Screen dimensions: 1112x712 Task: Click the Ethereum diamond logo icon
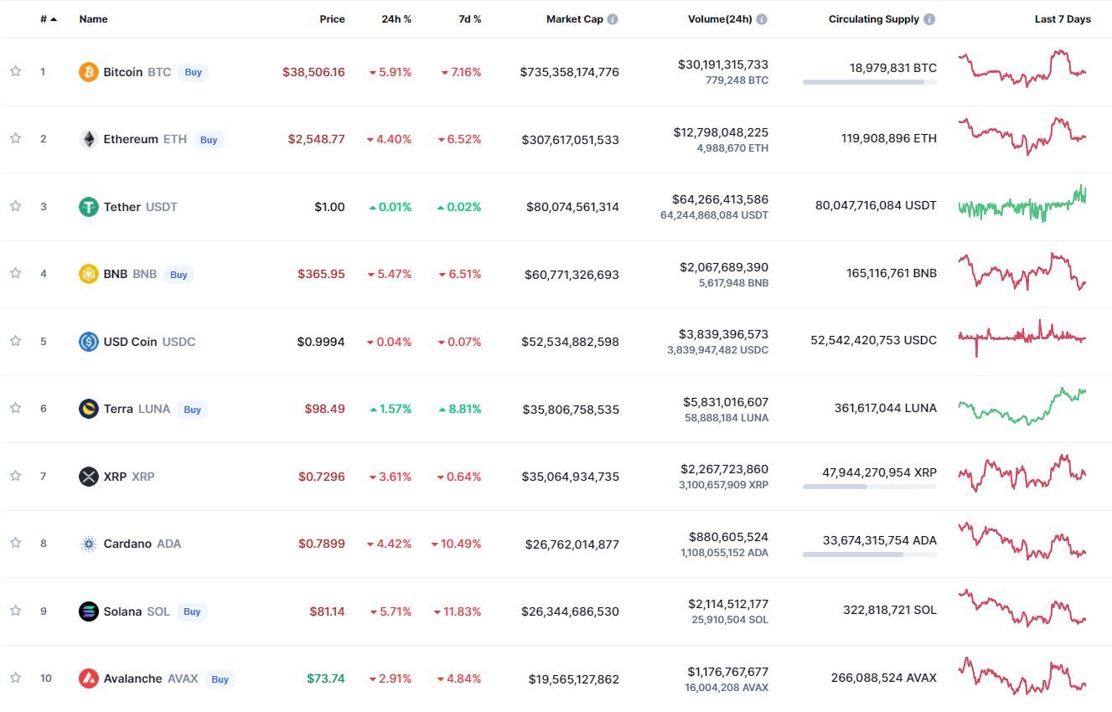point(88,139)
